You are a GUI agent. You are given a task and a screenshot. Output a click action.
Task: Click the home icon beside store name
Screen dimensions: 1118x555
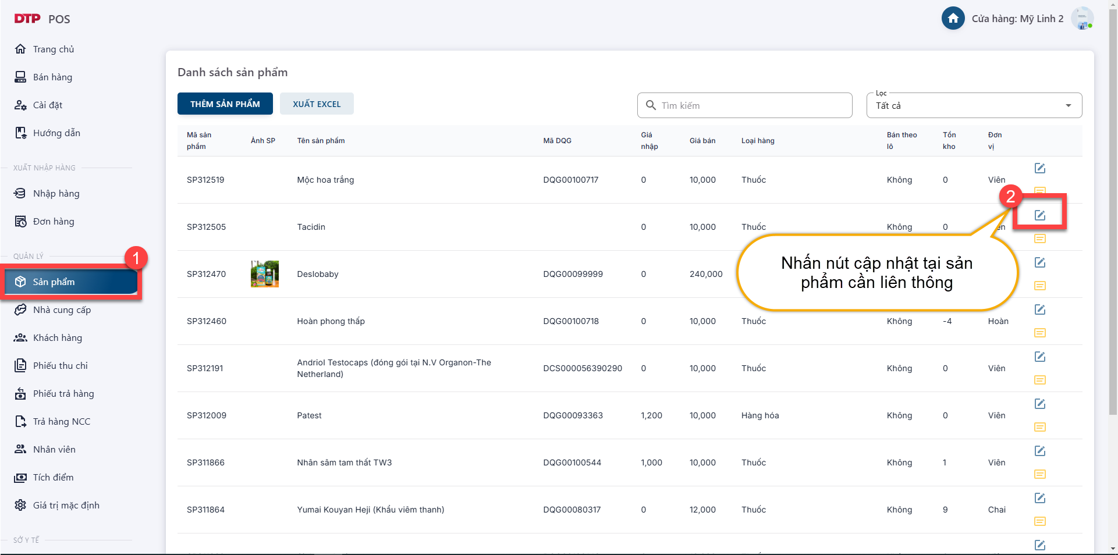click(x=953, y=19)
